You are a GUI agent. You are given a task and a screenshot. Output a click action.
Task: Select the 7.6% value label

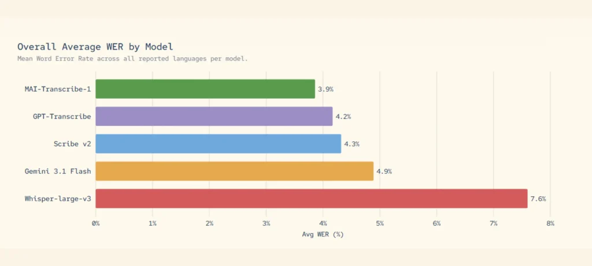(x=538, y=199)
